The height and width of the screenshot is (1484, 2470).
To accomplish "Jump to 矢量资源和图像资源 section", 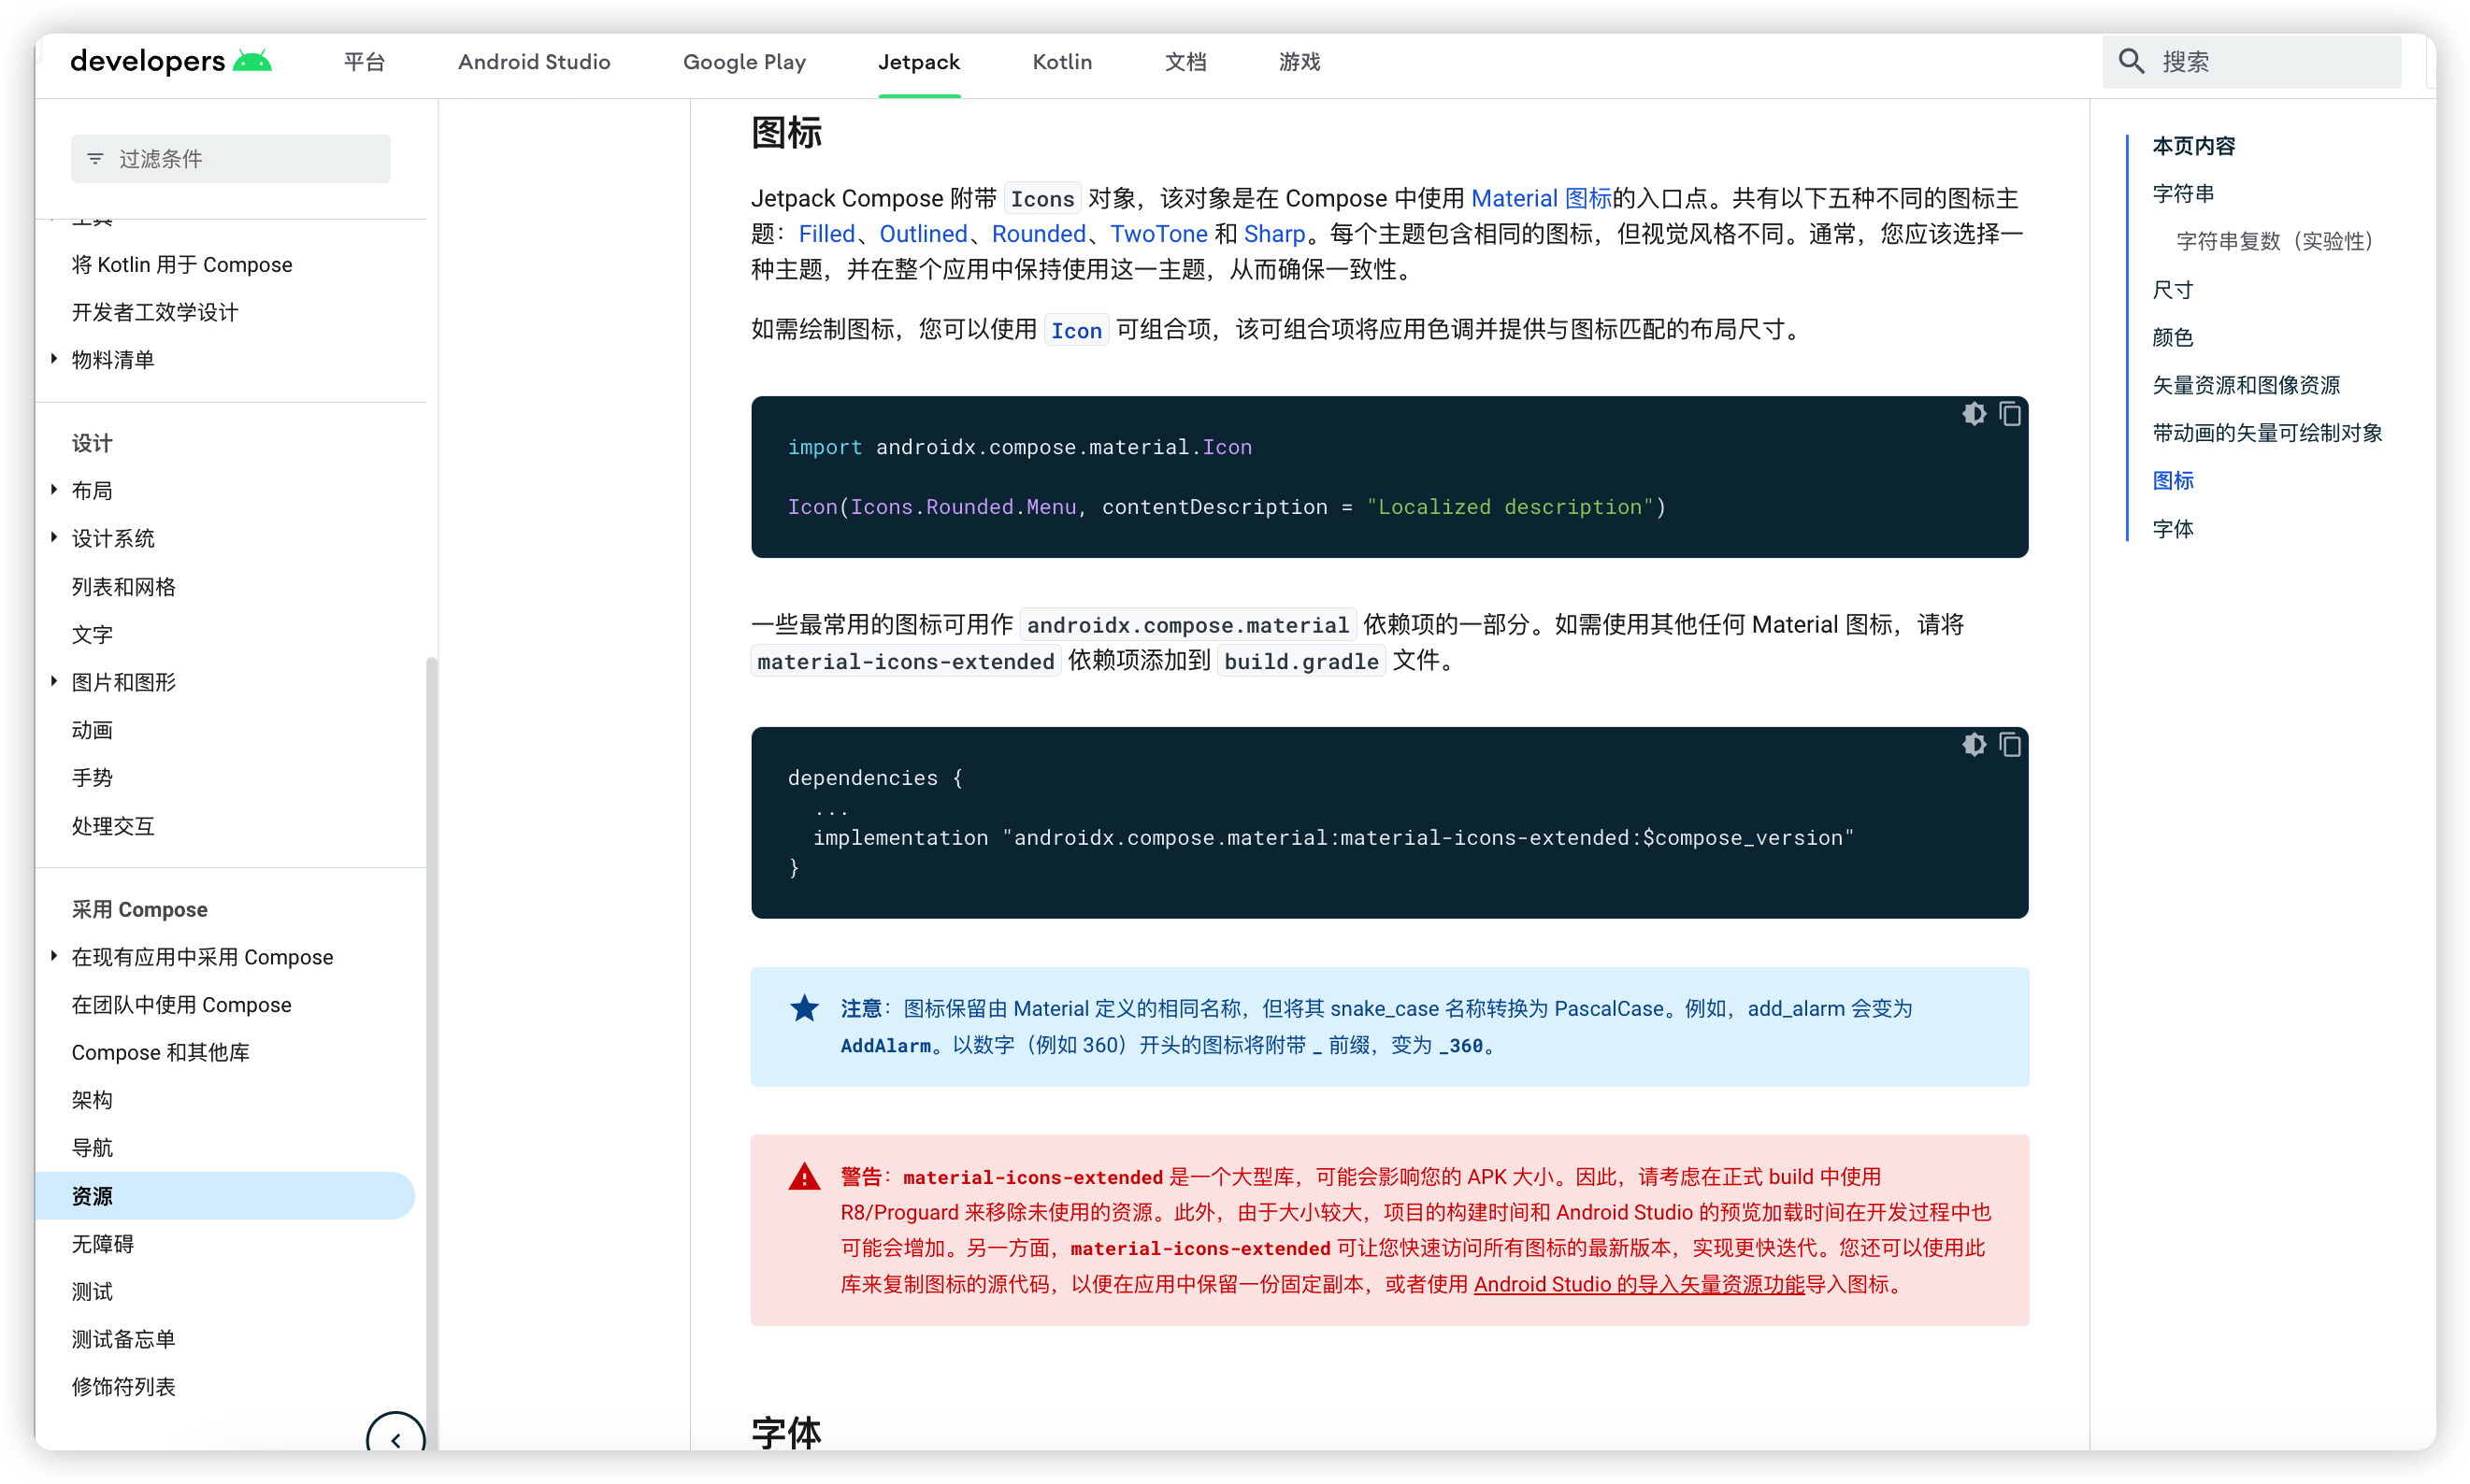I will pos(2246,385).
